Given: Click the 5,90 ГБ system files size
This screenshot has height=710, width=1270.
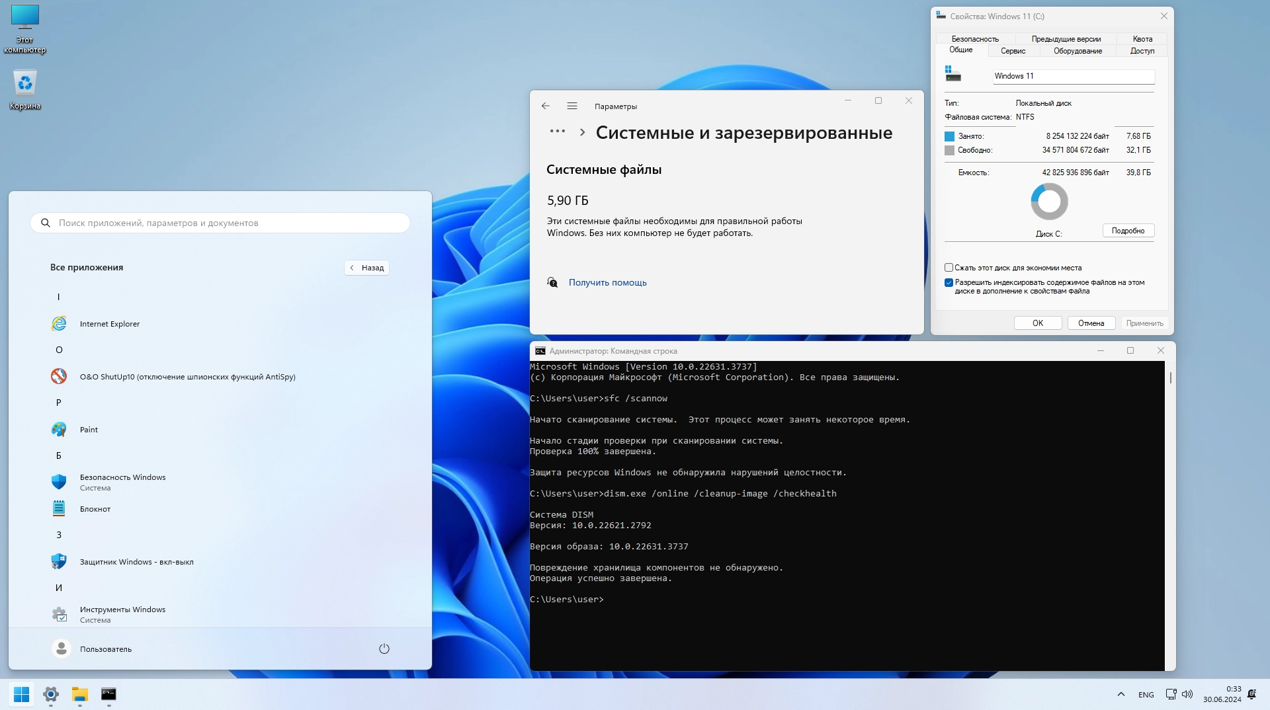Looking at the screenshot, I should 568,200.
